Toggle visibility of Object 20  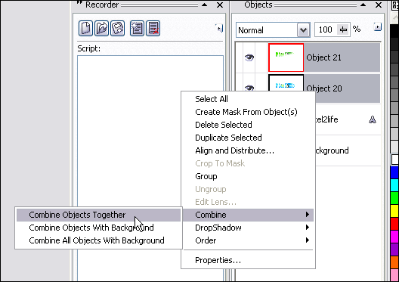click(249, 88)
